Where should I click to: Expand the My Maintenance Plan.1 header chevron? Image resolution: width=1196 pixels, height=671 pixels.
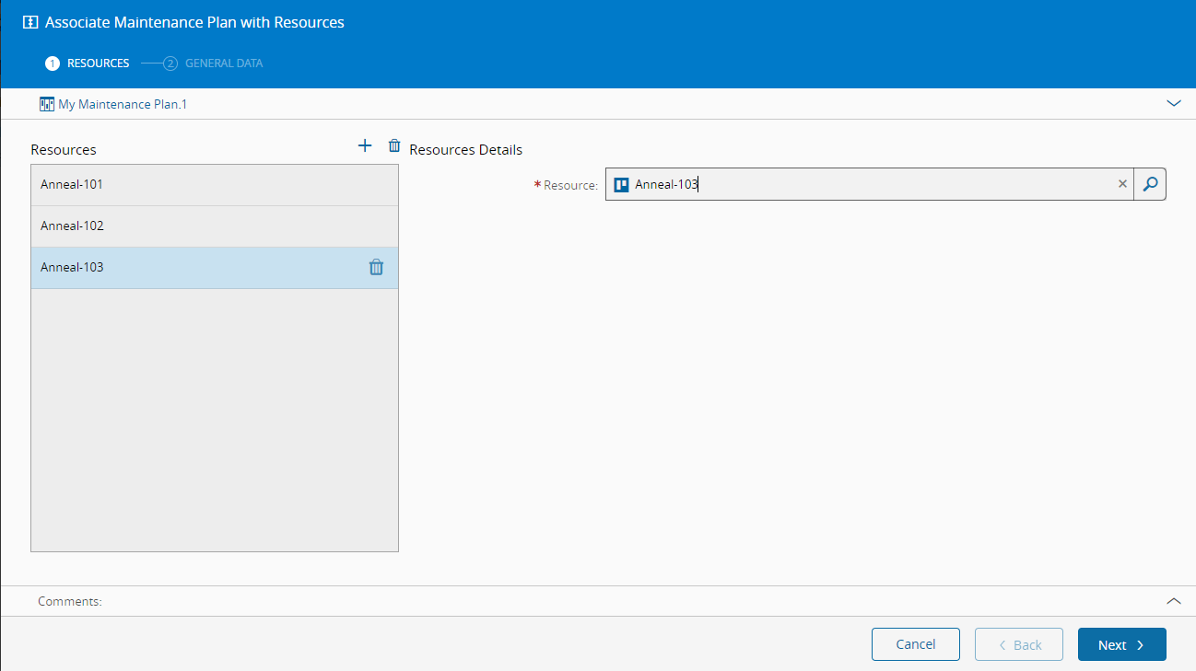click(1173, 104)
